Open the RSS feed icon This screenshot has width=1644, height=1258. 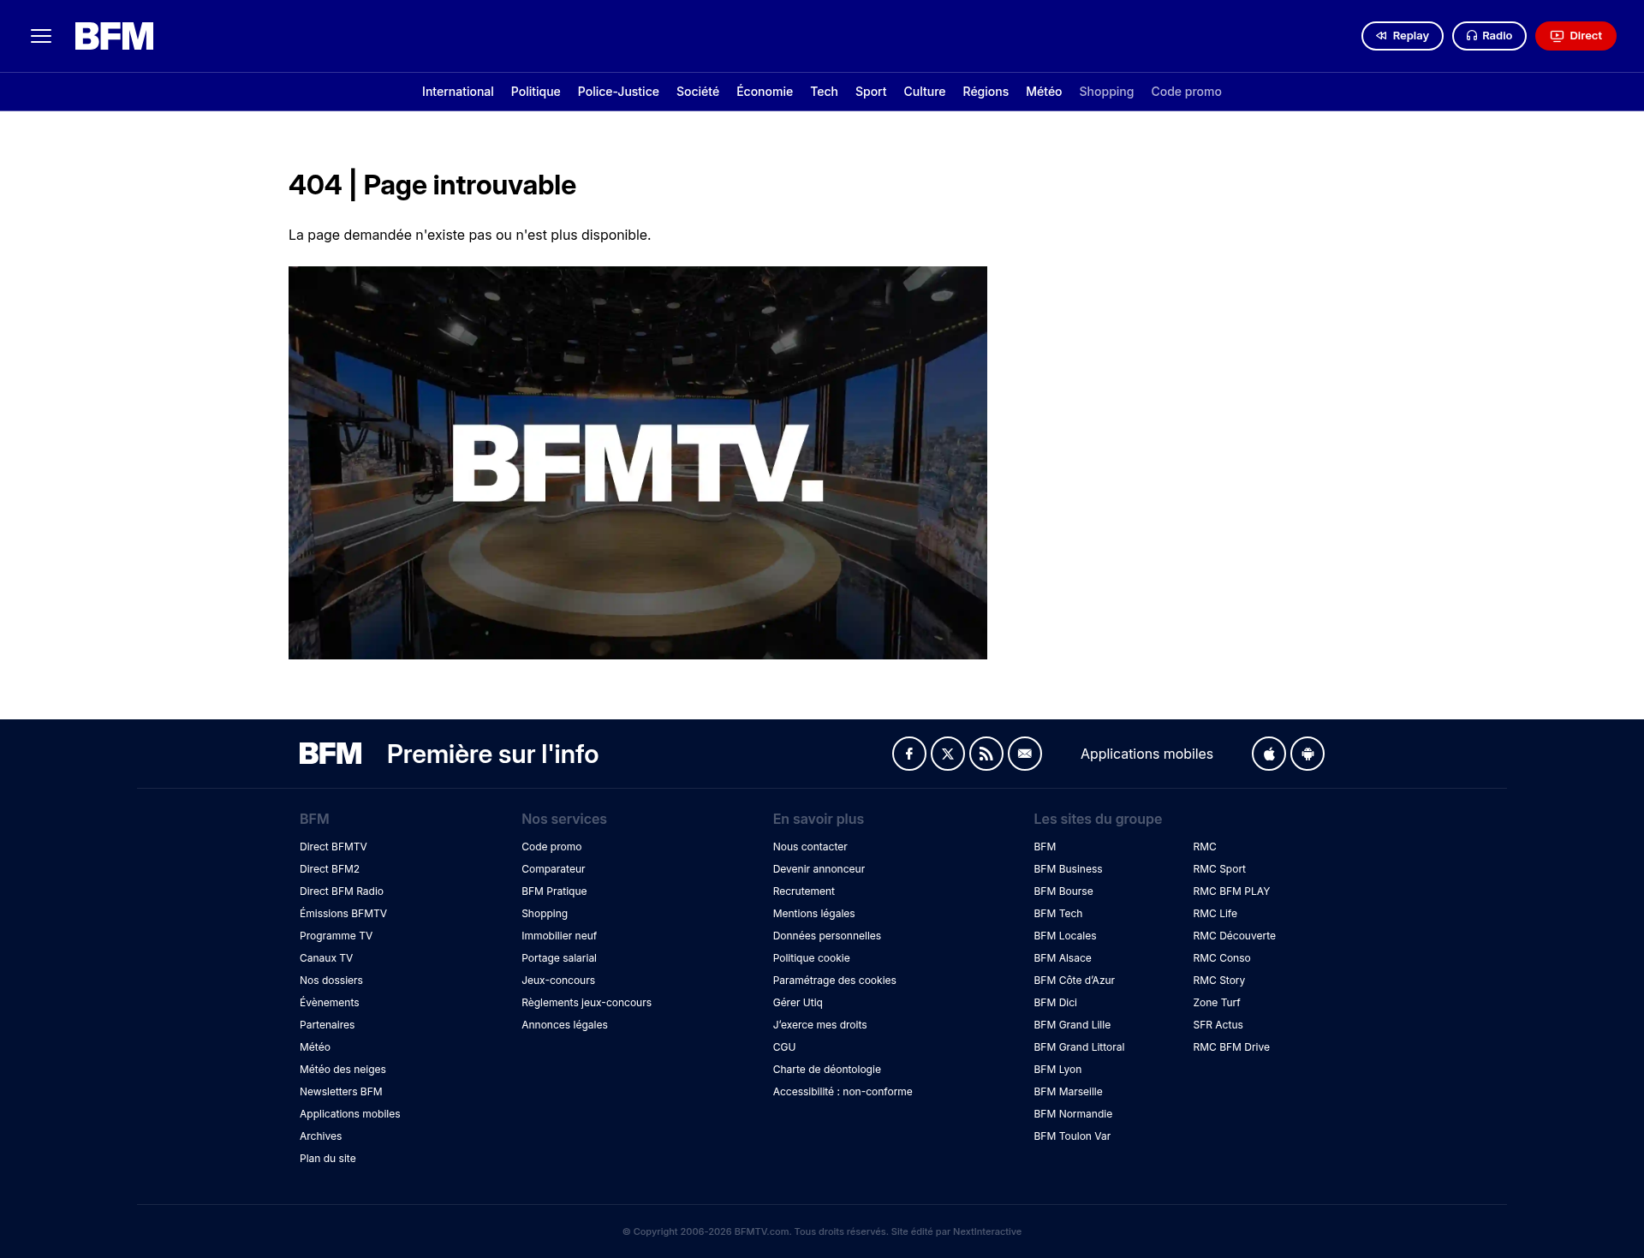pos(986,754)
